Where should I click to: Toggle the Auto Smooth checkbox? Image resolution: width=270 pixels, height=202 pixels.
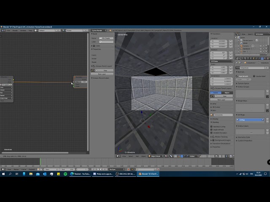pyautogui.click(x=237, y=76)
